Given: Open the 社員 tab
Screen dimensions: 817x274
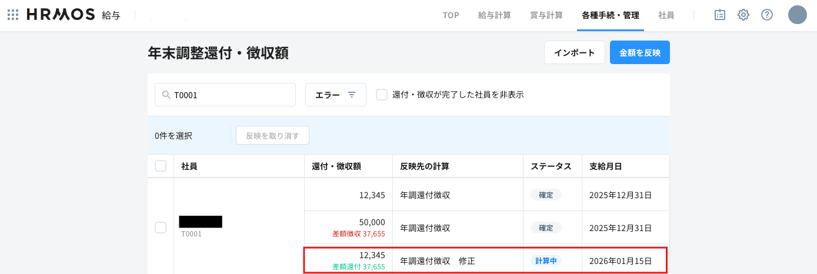Looking at the screenshot, I should [666, 15].
